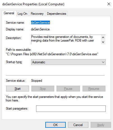Click inside the Description text box

66,40
